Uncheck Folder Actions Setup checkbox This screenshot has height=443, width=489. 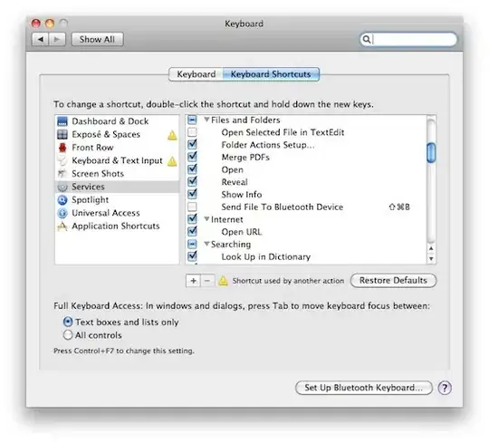click(x=192, y=144)
